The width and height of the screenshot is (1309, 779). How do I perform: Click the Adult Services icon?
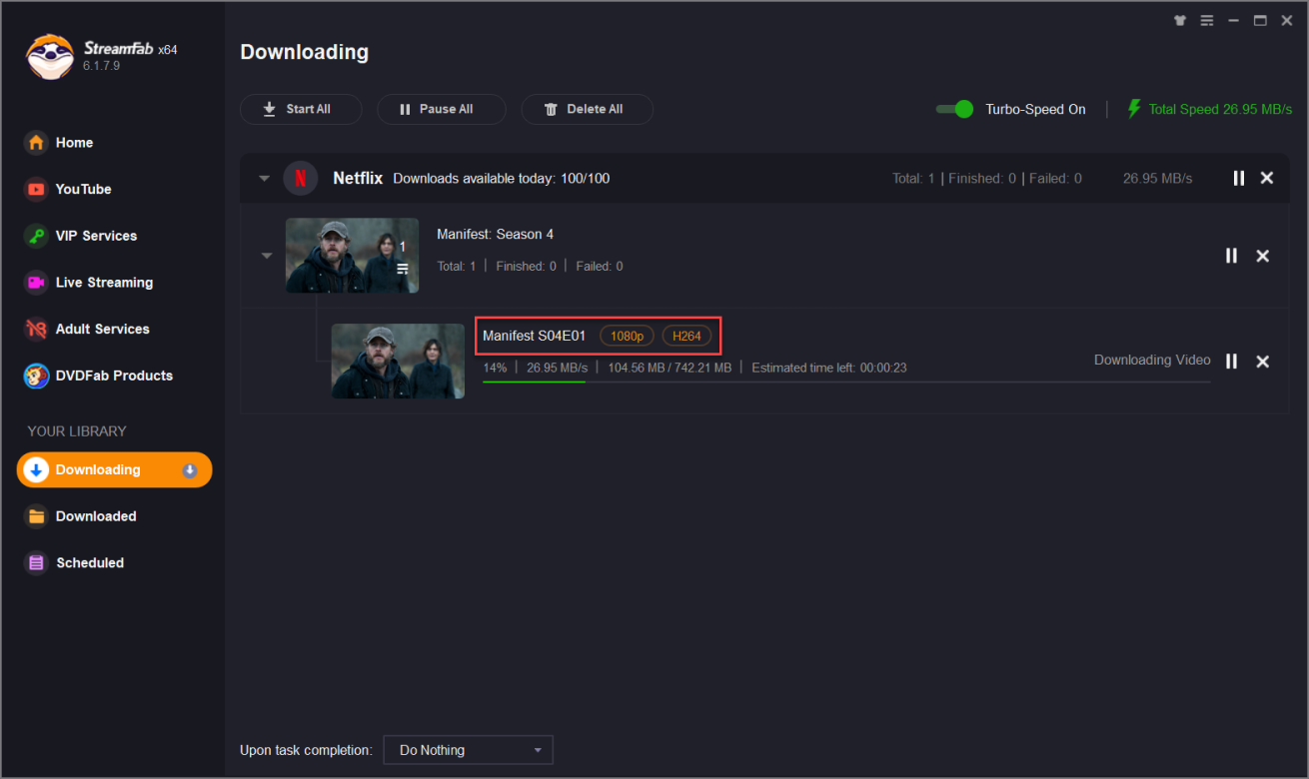[36, 329]
